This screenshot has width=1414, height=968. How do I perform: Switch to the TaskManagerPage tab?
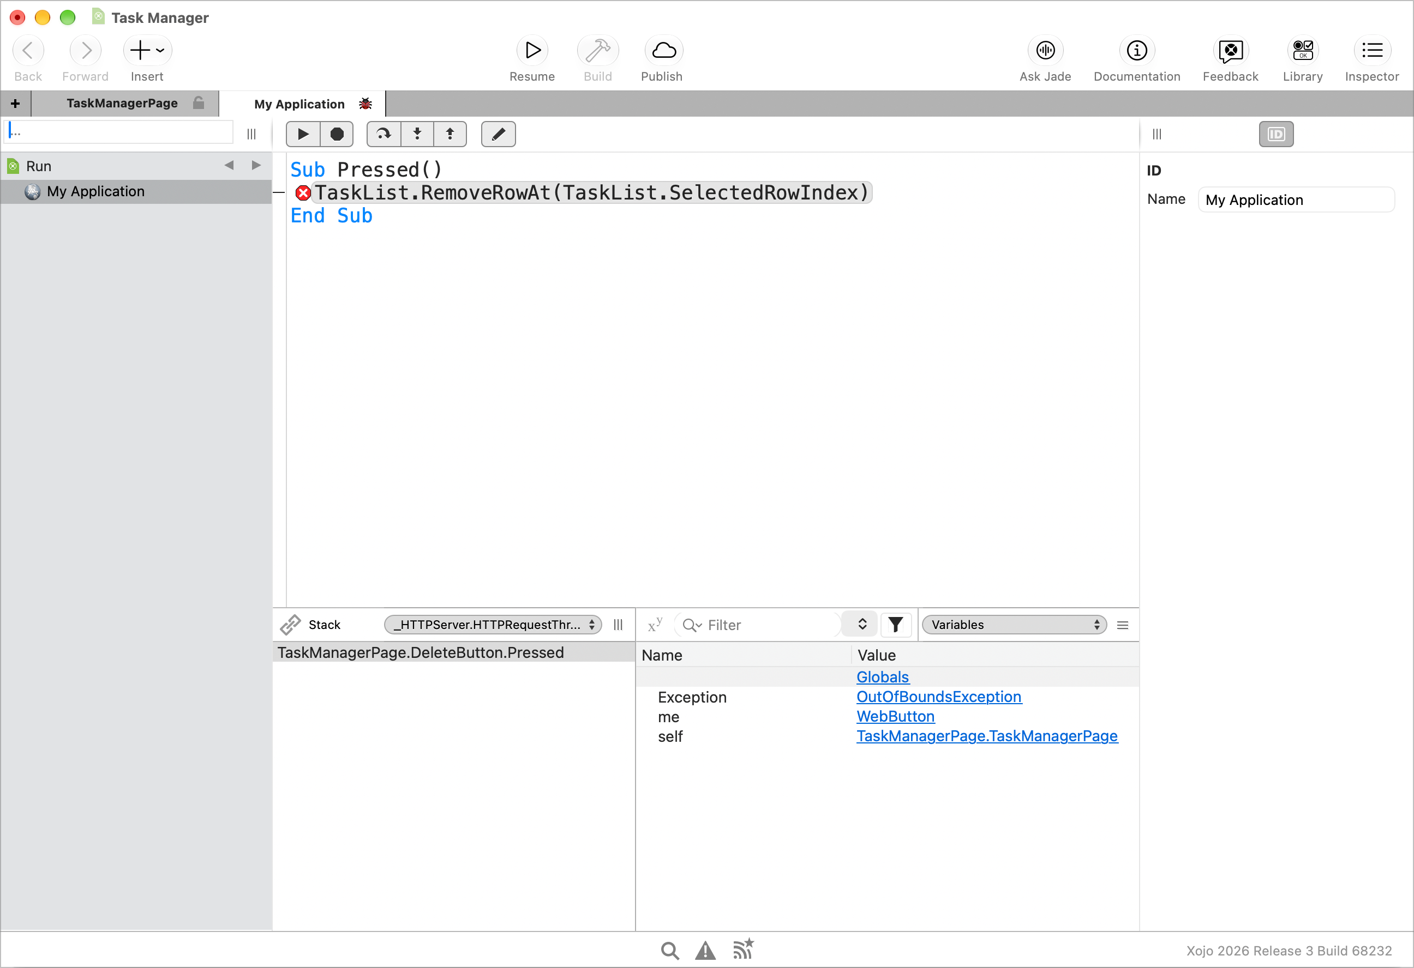tap(125, 104)
